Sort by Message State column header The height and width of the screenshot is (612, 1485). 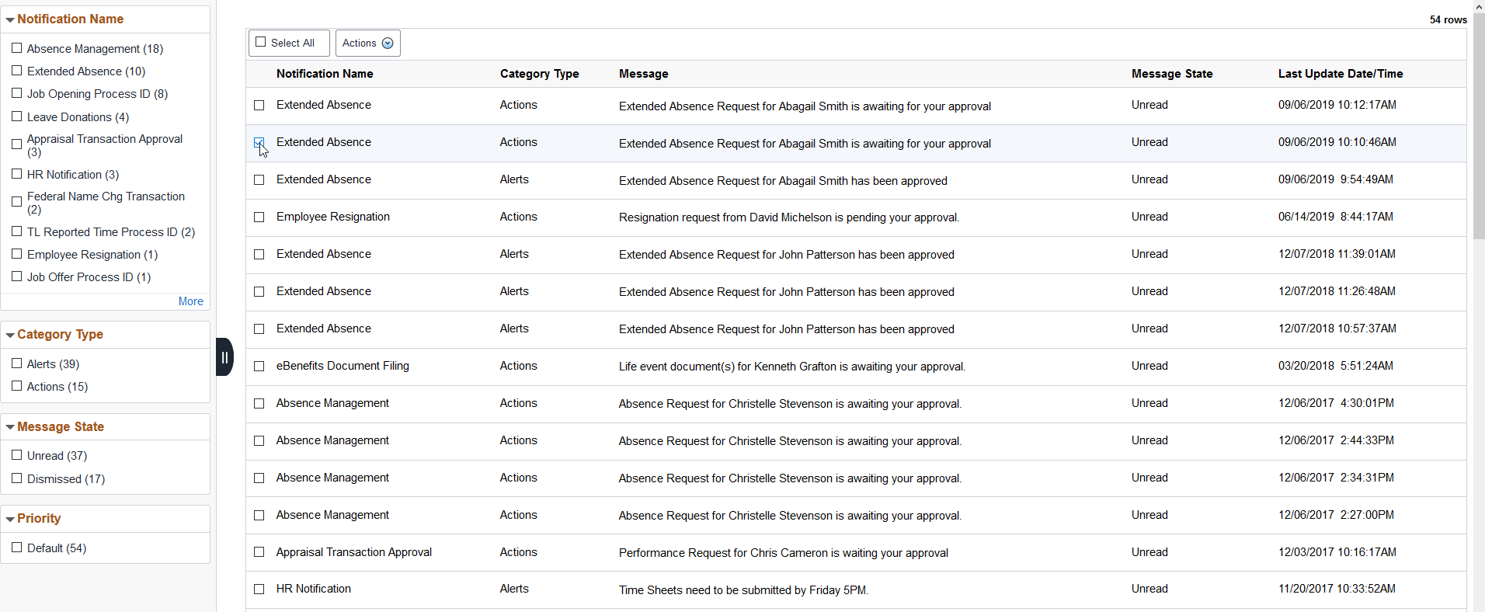(x=1171, y=74)
